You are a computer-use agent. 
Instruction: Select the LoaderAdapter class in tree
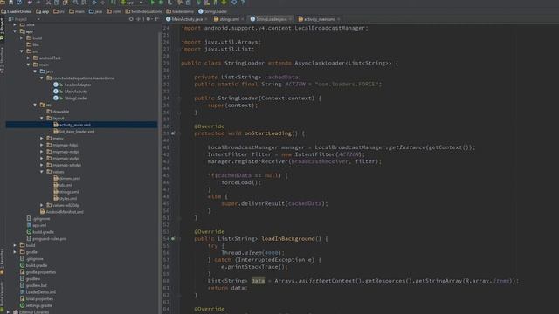pos(72,85)
